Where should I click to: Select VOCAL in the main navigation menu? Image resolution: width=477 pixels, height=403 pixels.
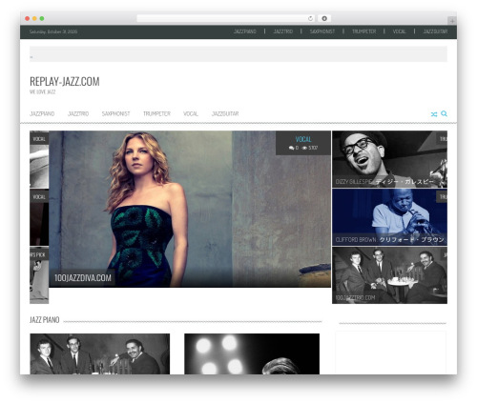[191, 113]
